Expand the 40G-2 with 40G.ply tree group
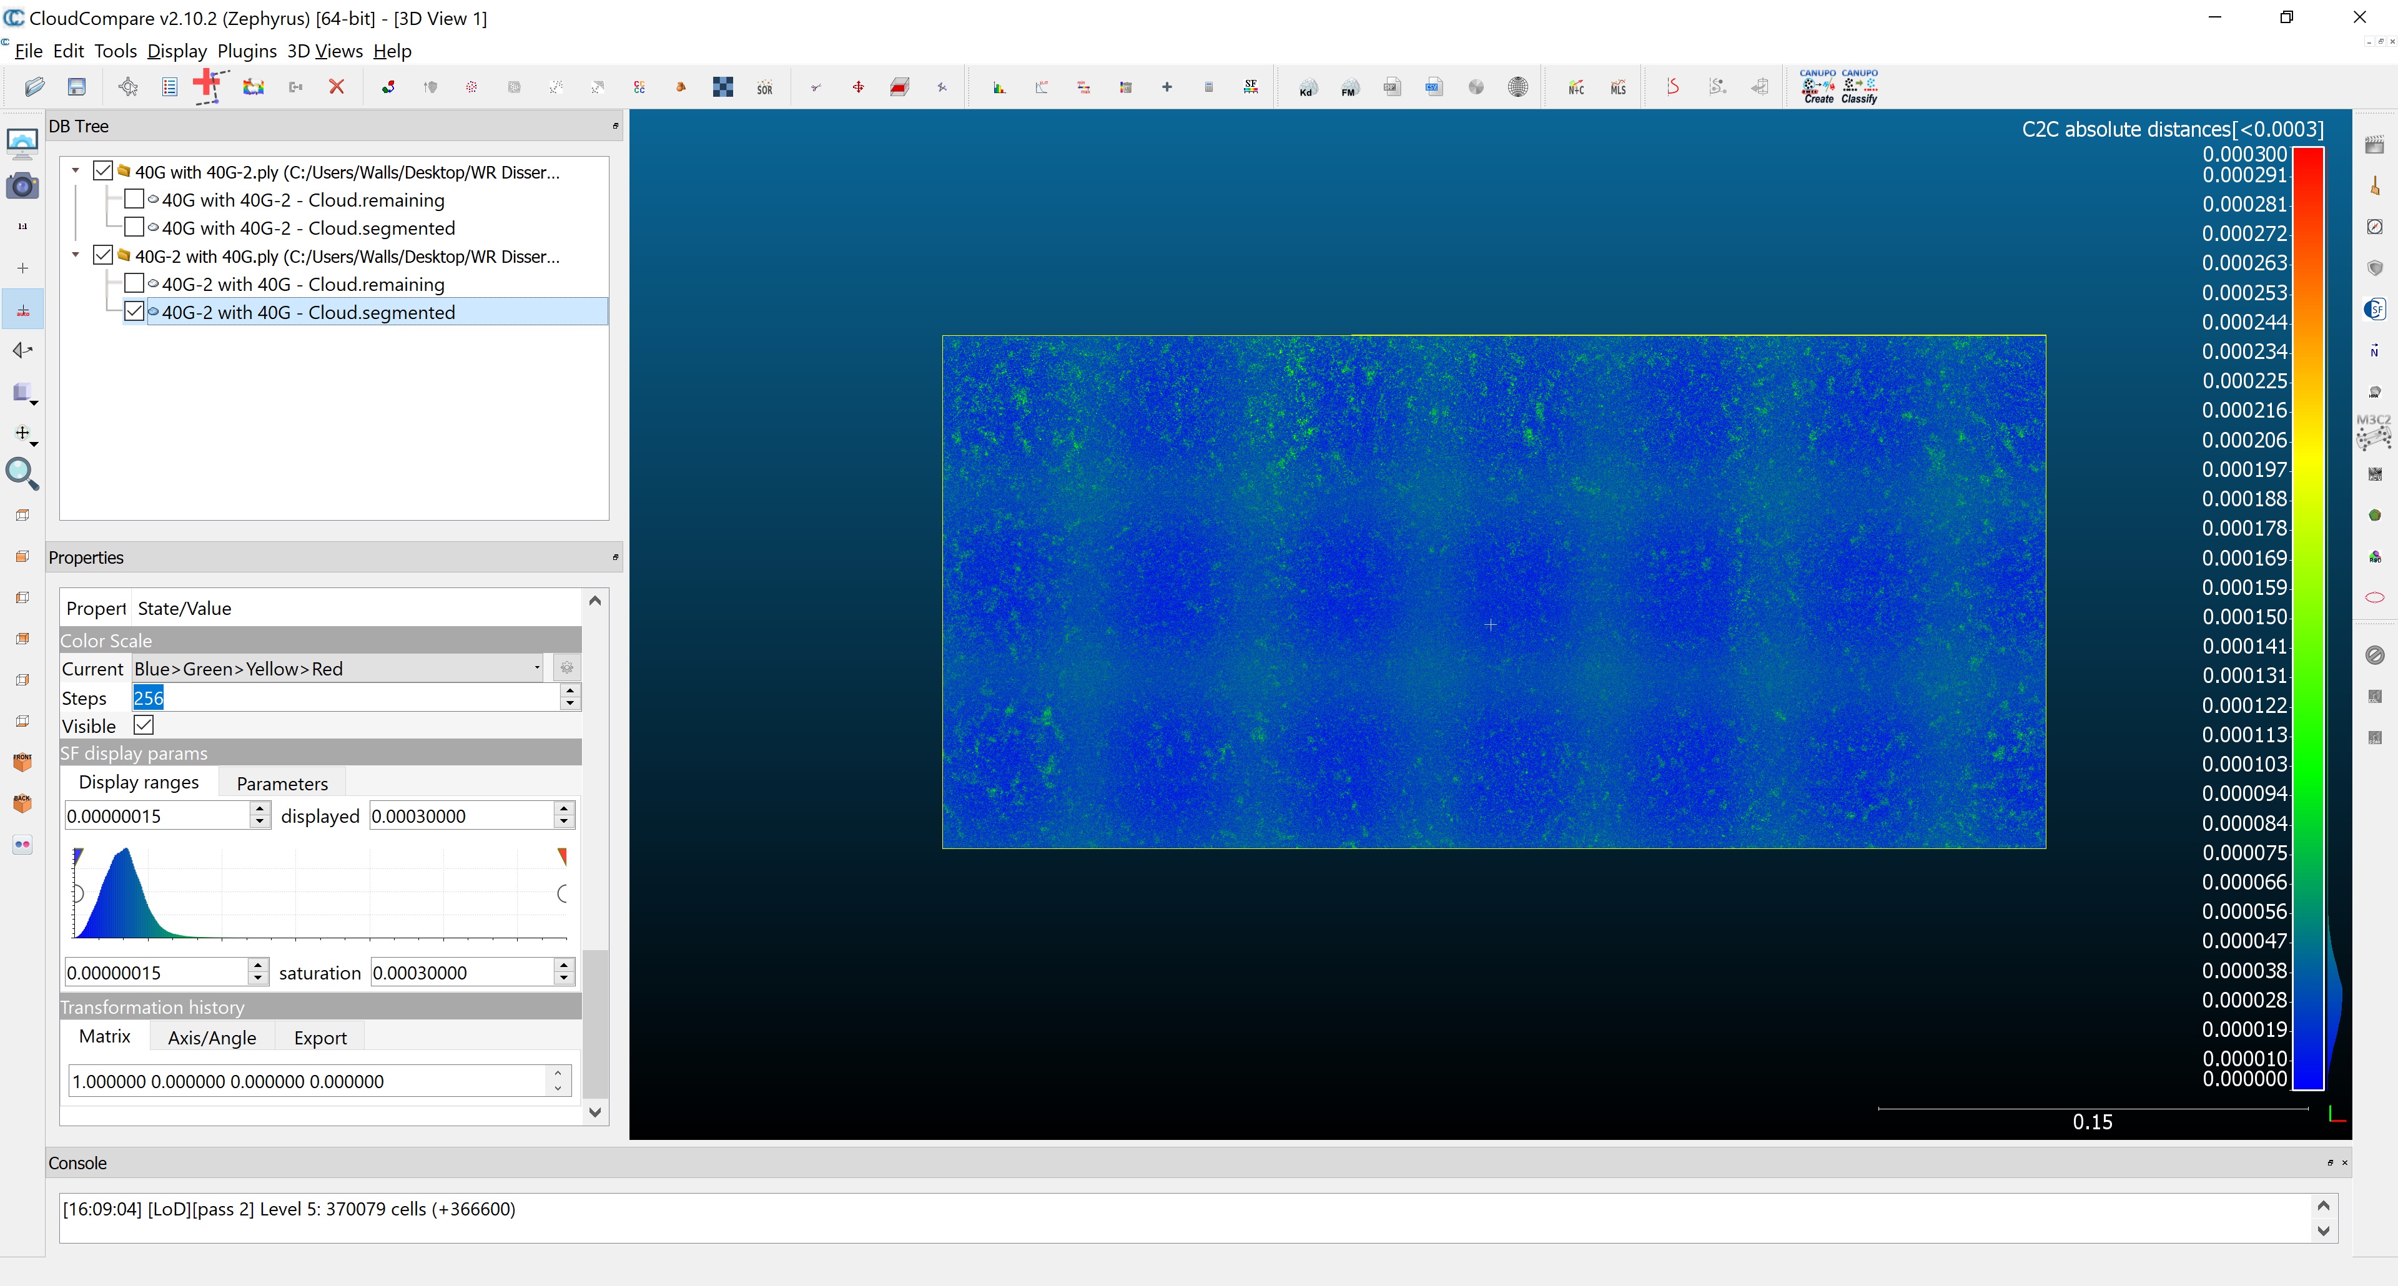This screenshot has width=2398, height=1286. pos(71,255)
